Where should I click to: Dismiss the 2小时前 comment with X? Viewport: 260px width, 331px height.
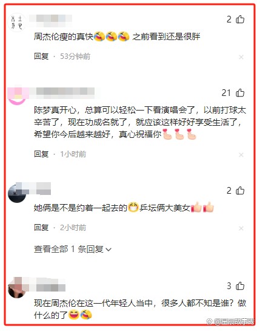pos(241,228)
